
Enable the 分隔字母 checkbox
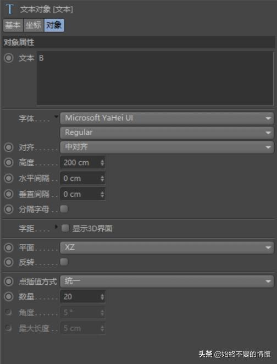64,209
